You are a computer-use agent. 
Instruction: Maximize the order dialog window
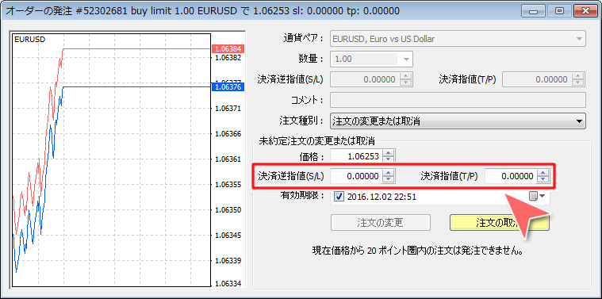[x=559, y=11]
